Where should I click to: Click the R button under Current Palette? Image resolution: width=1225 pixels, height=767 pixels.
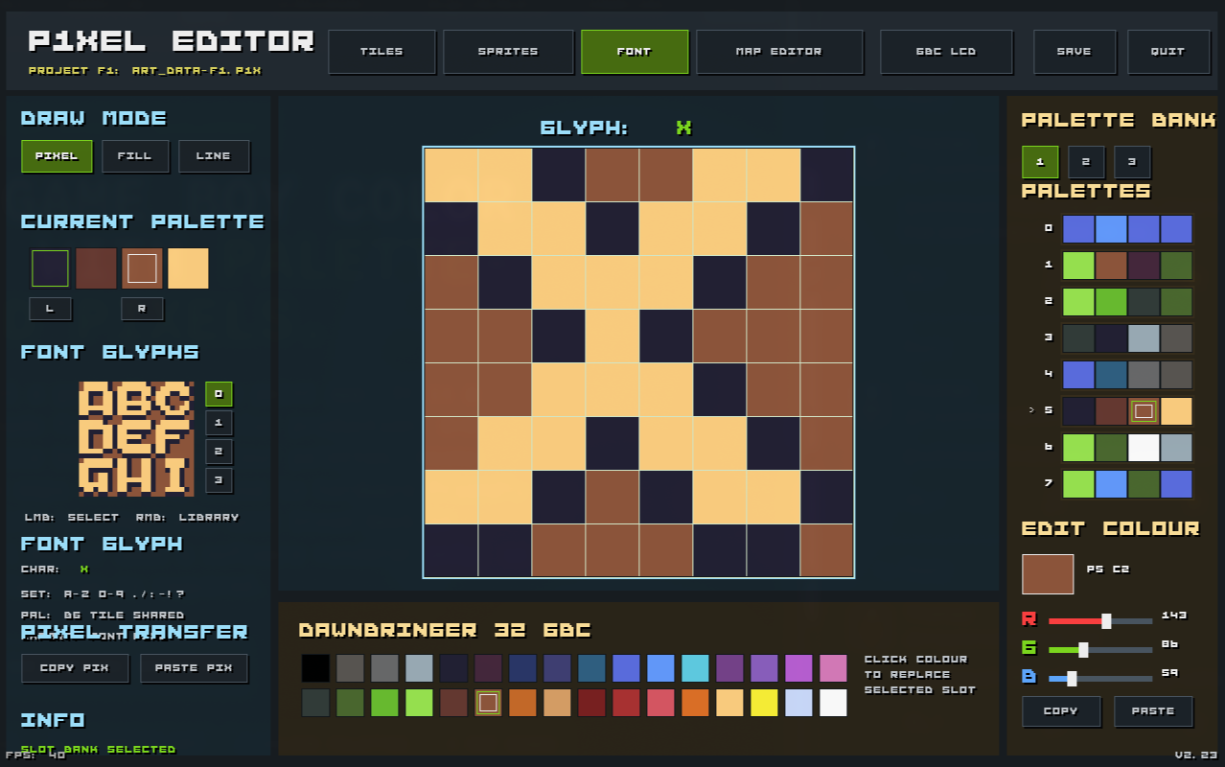pyautogui.click(x=142, y=309)
